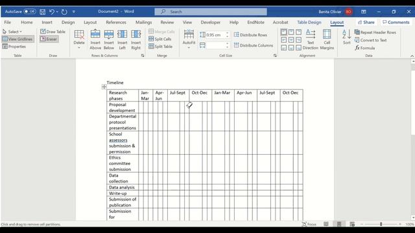Open table Properties
This screenshot has height=233, width=415.
[14, 47]
